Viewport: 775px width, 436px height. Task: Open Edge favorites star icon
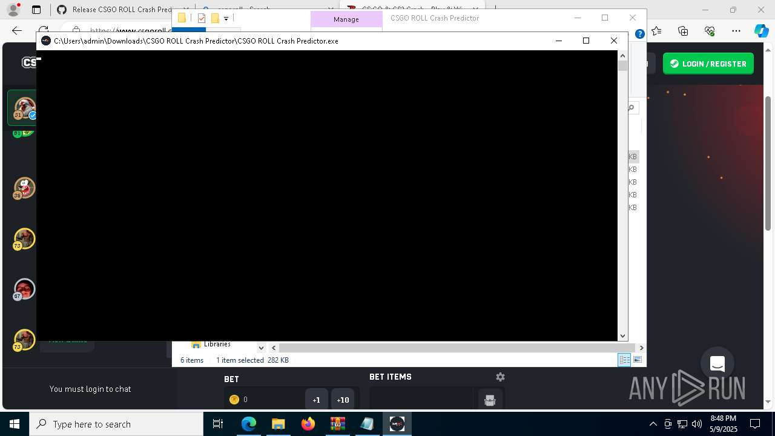pos(657,31)
